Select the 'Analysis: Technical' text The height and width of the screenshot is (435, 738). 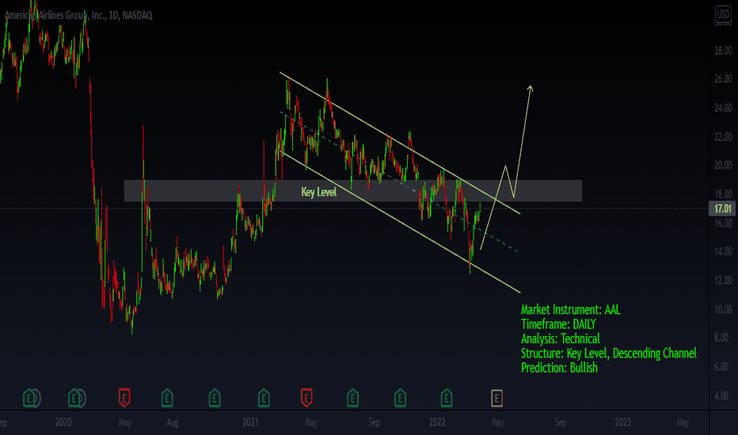tap(560, 339)
